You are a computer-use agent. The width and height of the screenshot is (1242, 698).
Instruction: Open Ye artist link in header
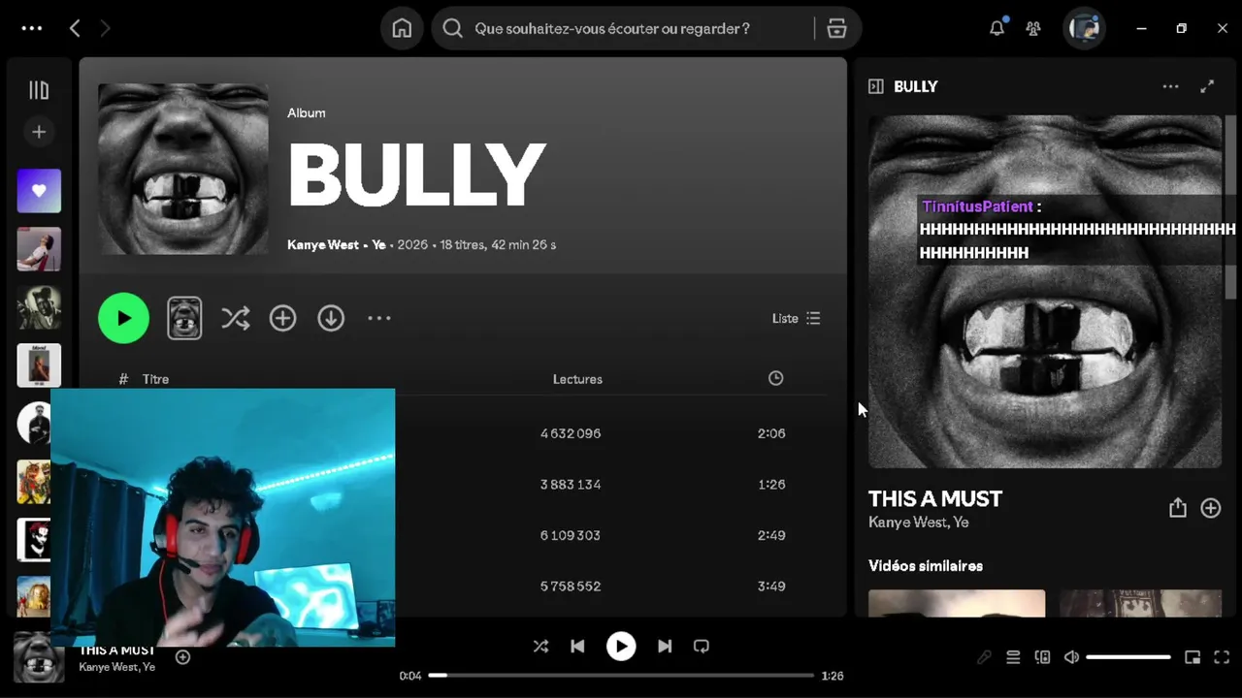(x=378, y=244)
